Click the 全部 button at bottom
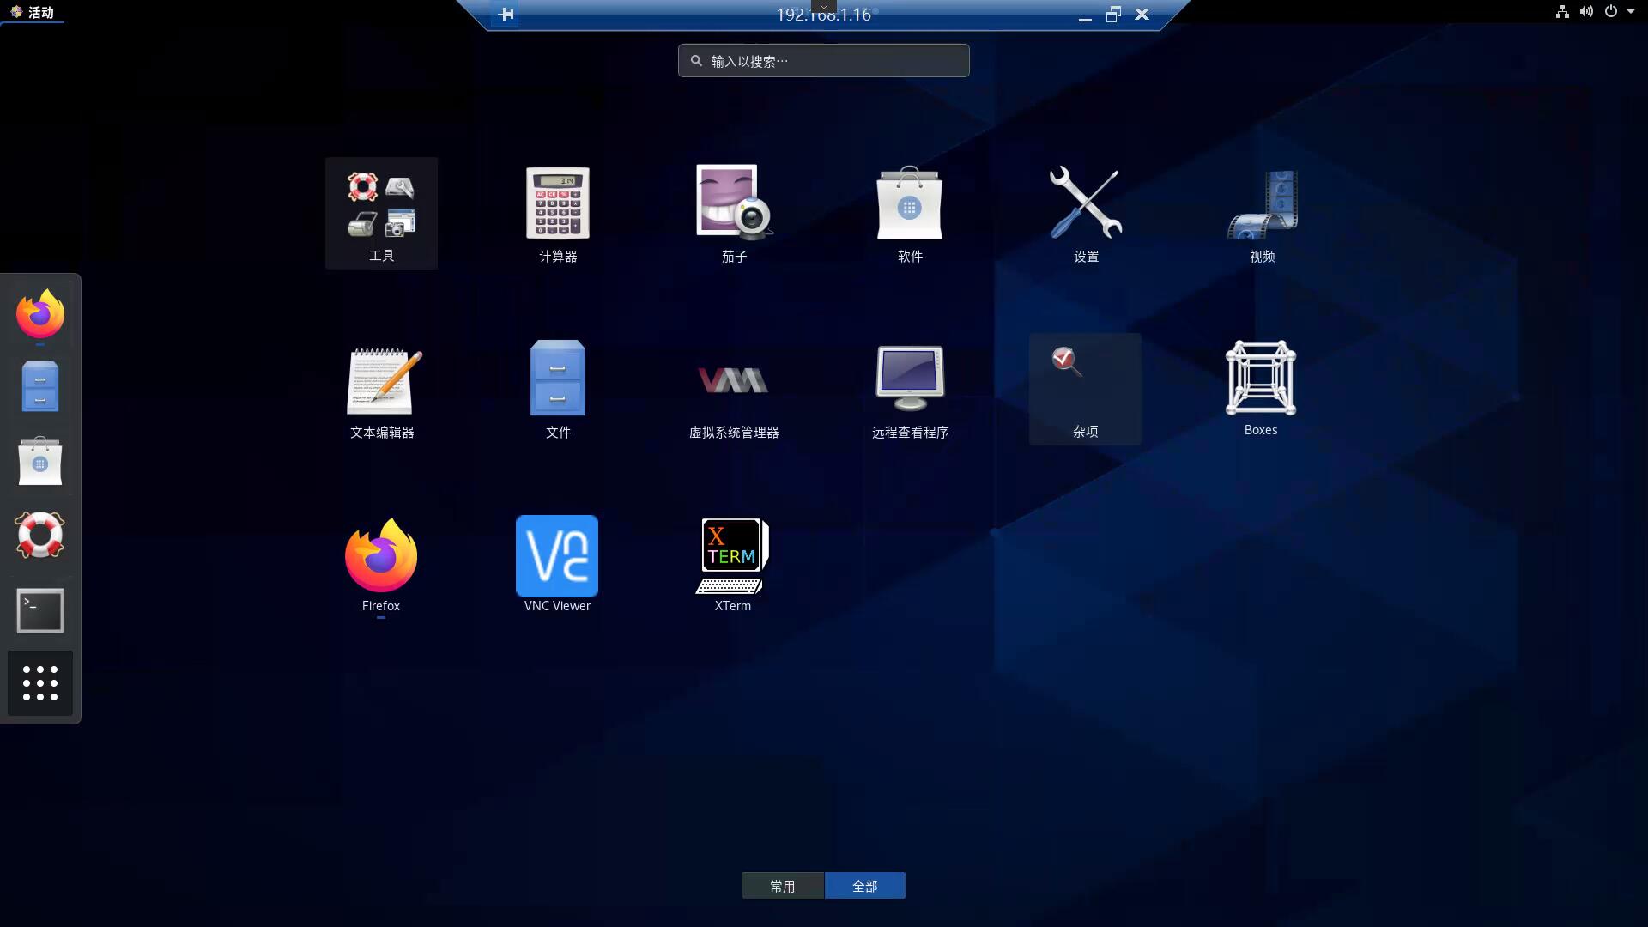 click(864, 885)
